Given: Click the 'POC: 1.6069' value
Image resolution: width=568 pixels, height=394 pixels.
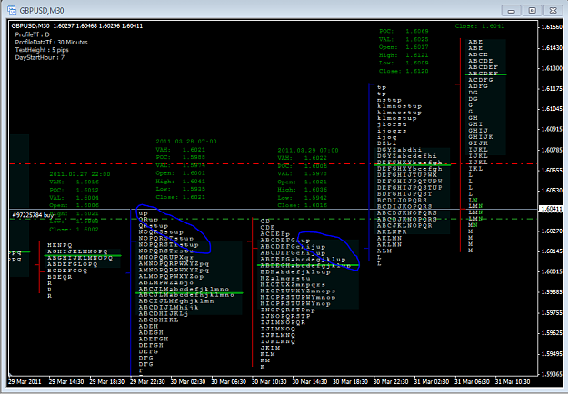Looking at the screenshot, I should pyautogui.click(x=404, y=32).
